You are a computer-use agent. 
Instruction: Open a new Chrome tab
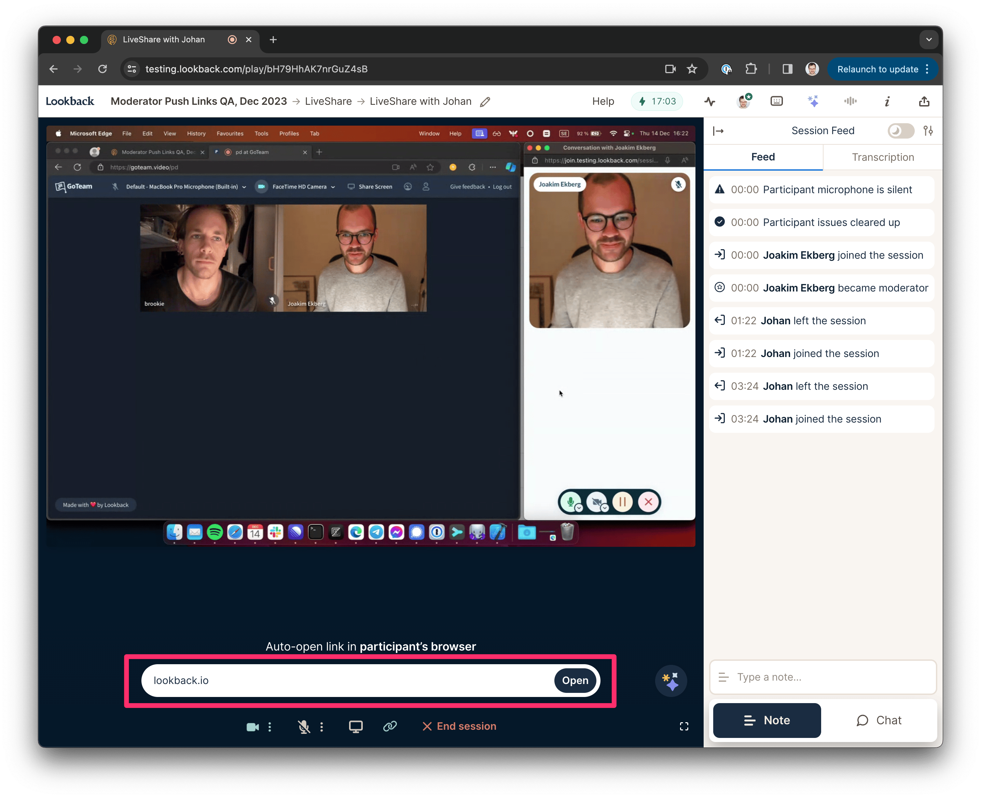coord(273,40)
